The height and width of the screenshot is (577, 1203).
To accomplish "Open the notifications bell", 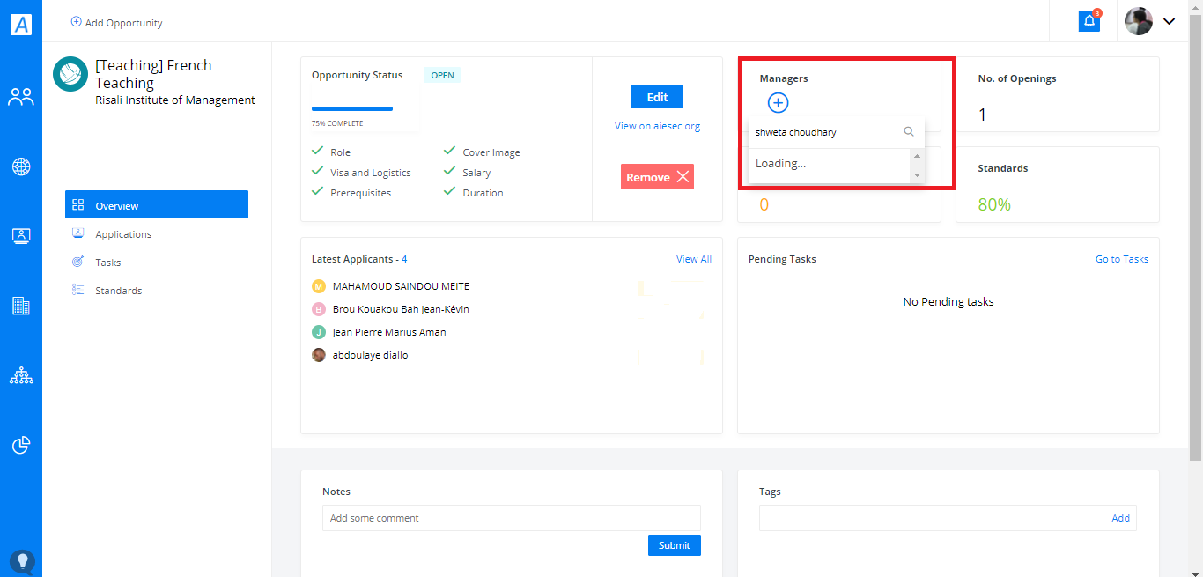I will pos(1089,21).
